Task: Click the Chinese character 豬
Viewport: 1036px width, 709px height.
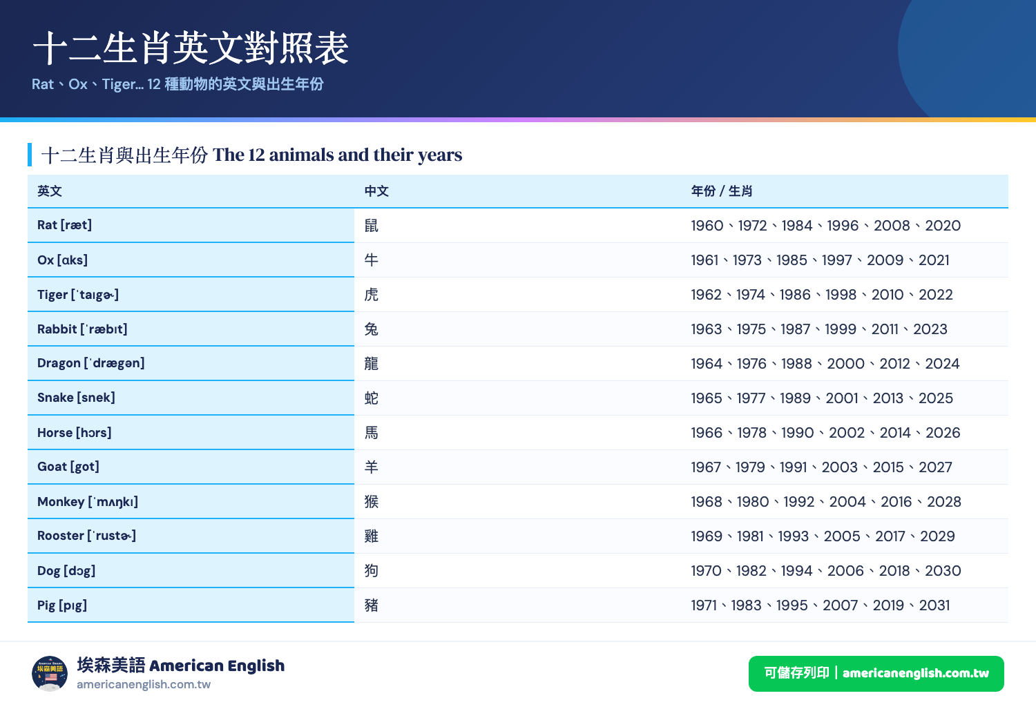Action: pos(372,605)
